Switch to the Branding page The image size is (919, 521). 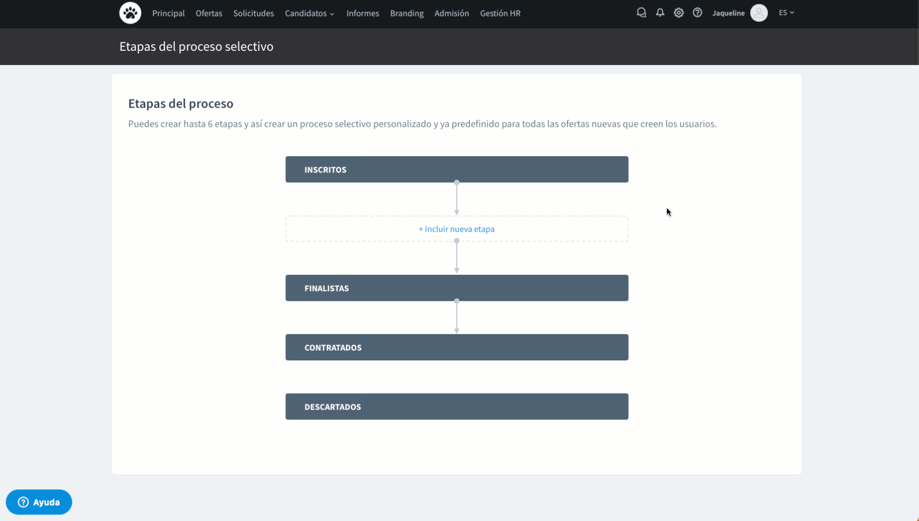(407, 13)
